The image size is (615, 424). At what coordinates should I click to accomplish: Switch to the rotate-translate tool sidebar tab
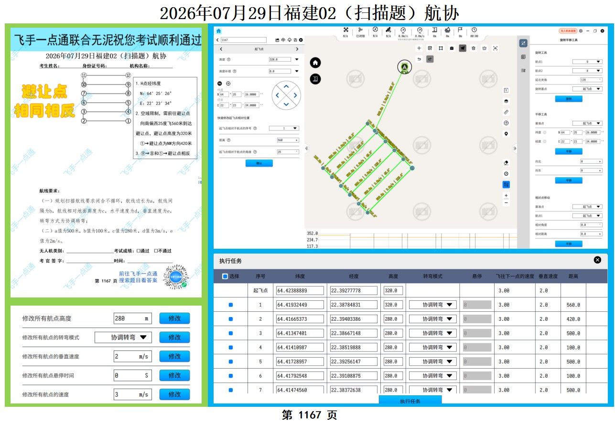(x=524, y=43)
